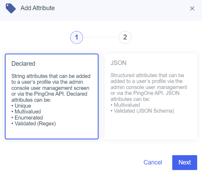Select the Declared attribute type card
202x172 pixels.
(52, 96)
